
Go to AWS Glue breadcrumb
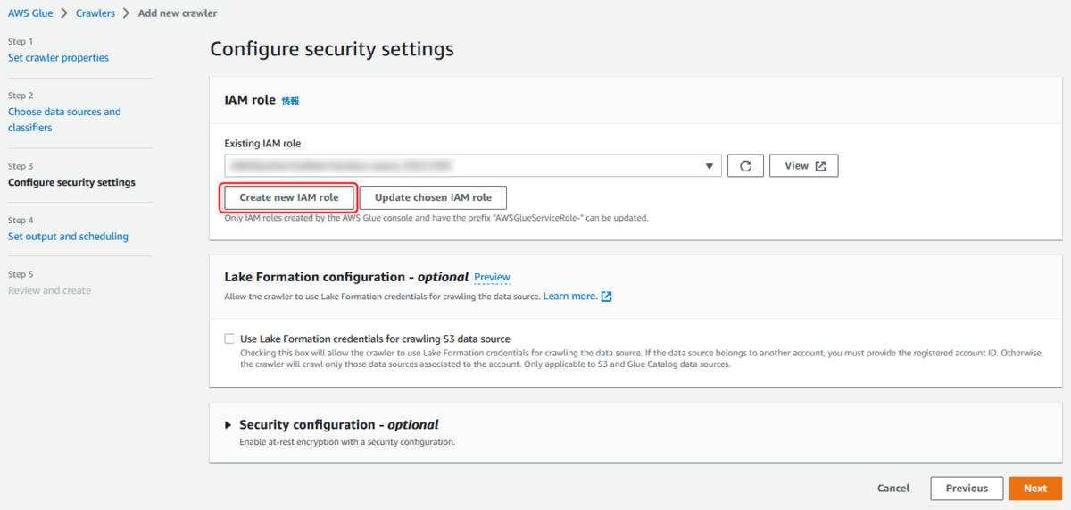point(30,13)
